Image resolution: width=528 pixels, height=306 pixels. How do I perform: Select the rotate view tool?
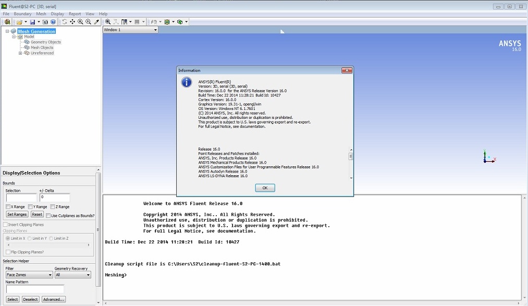click(65, 22)
